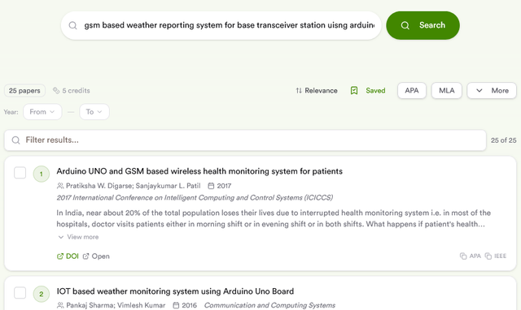521x310 pixels.
Task: Expand View more for paper 1 abstract
Action: point(78,237)
